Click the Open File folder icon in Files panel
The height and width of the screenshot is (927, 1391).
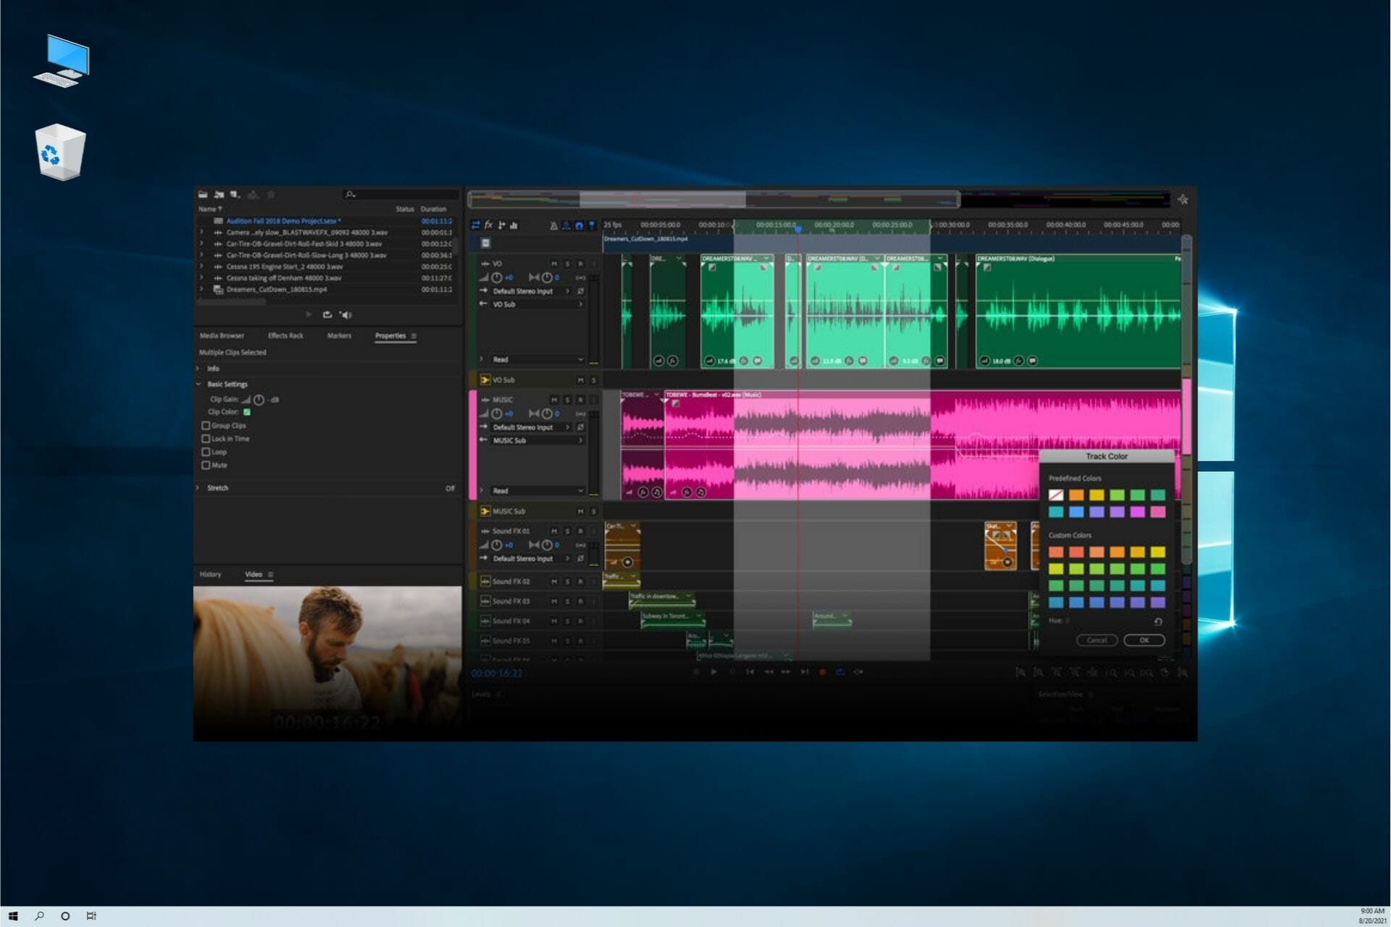(x=203, y=194)
